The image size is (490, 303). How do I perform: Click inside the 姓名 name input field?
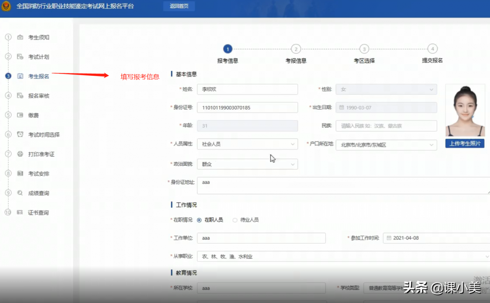(247, 89)
